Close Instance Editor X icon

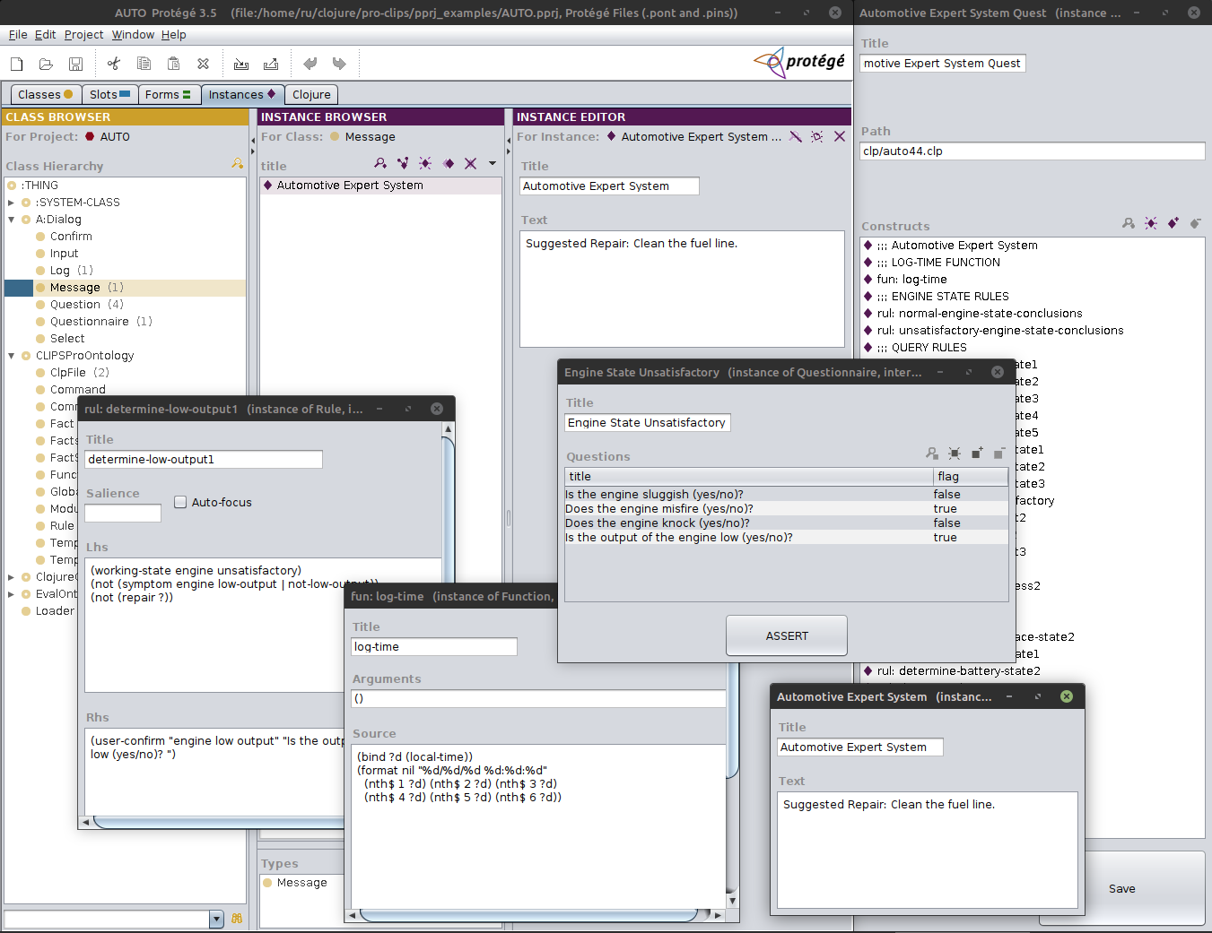pos(840,136)
